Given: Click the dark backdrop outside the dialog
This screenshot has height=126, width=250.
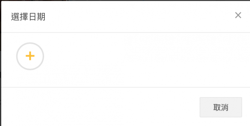Looking at the screenshot, I should coord(0,64).
